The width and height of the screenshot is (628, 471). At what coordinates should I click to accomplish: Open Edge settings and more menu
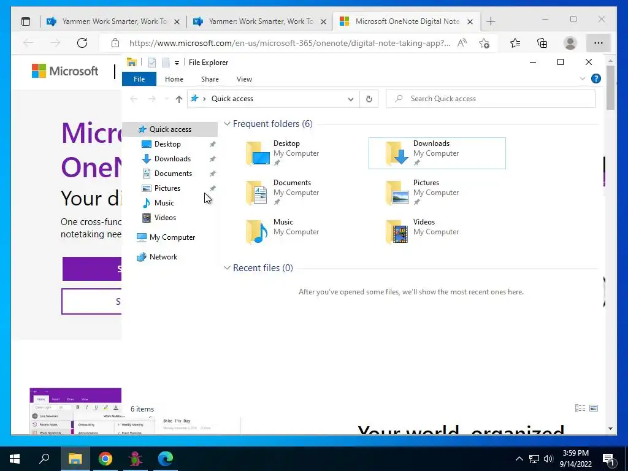pos(599,43)
